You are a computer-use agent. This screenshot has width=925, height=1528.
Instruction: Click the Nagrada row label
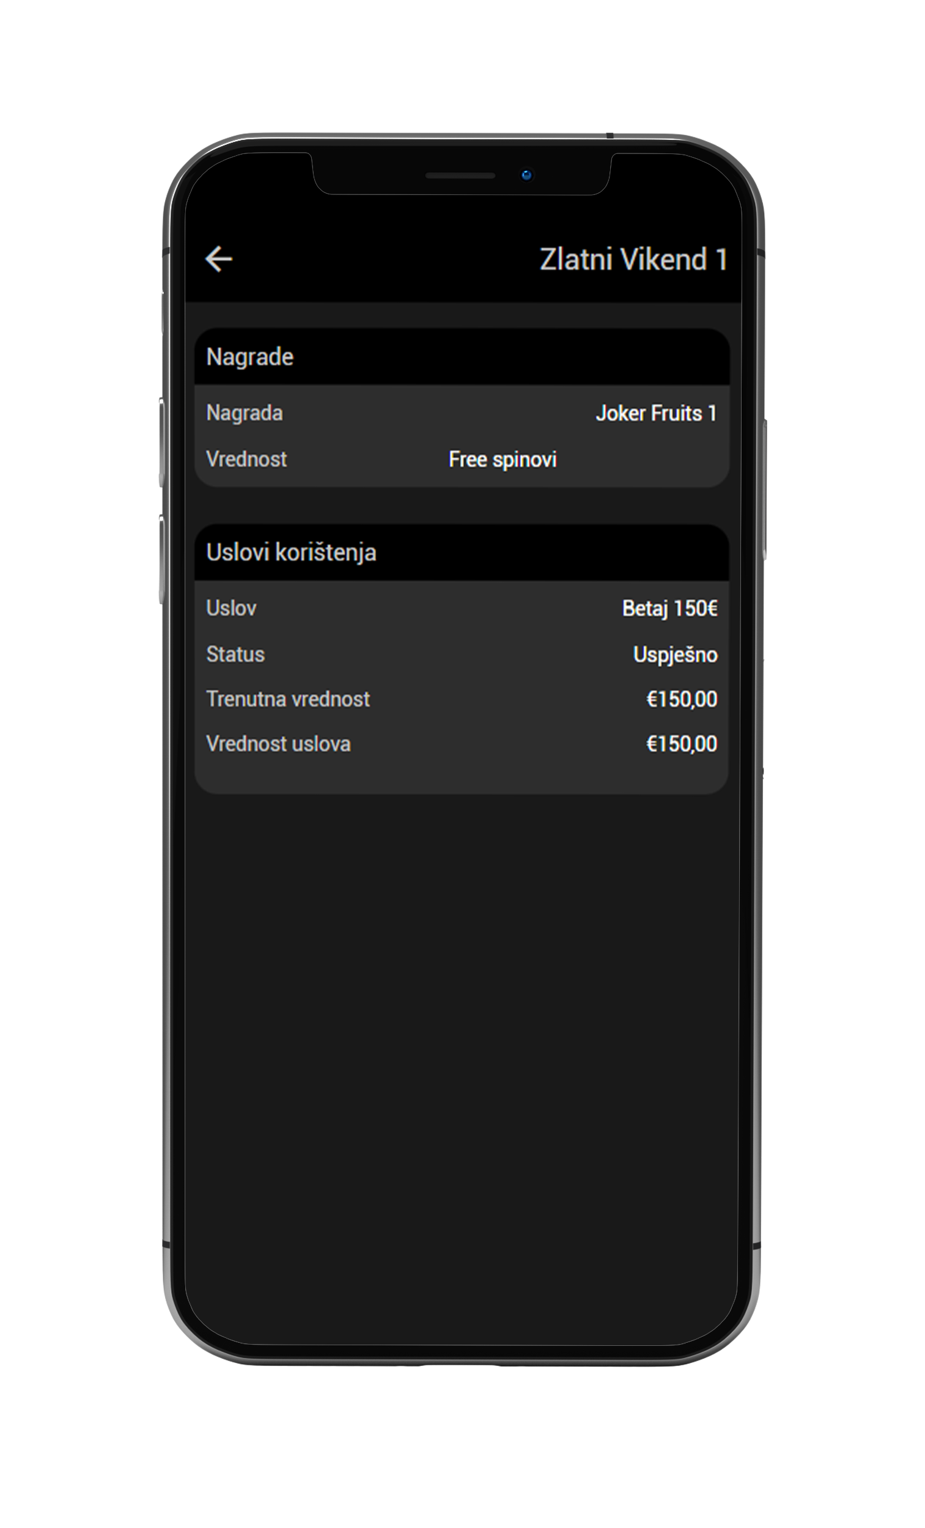[244, 413]
